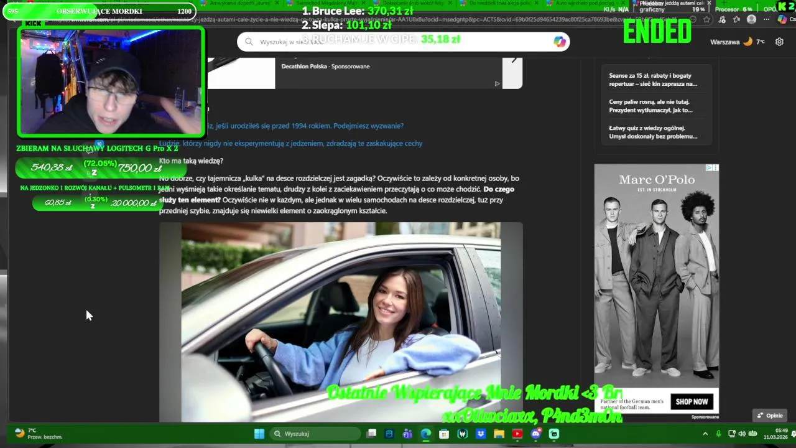
Task: Open the volume control in the system tray
Action: (x=742, y=434)
